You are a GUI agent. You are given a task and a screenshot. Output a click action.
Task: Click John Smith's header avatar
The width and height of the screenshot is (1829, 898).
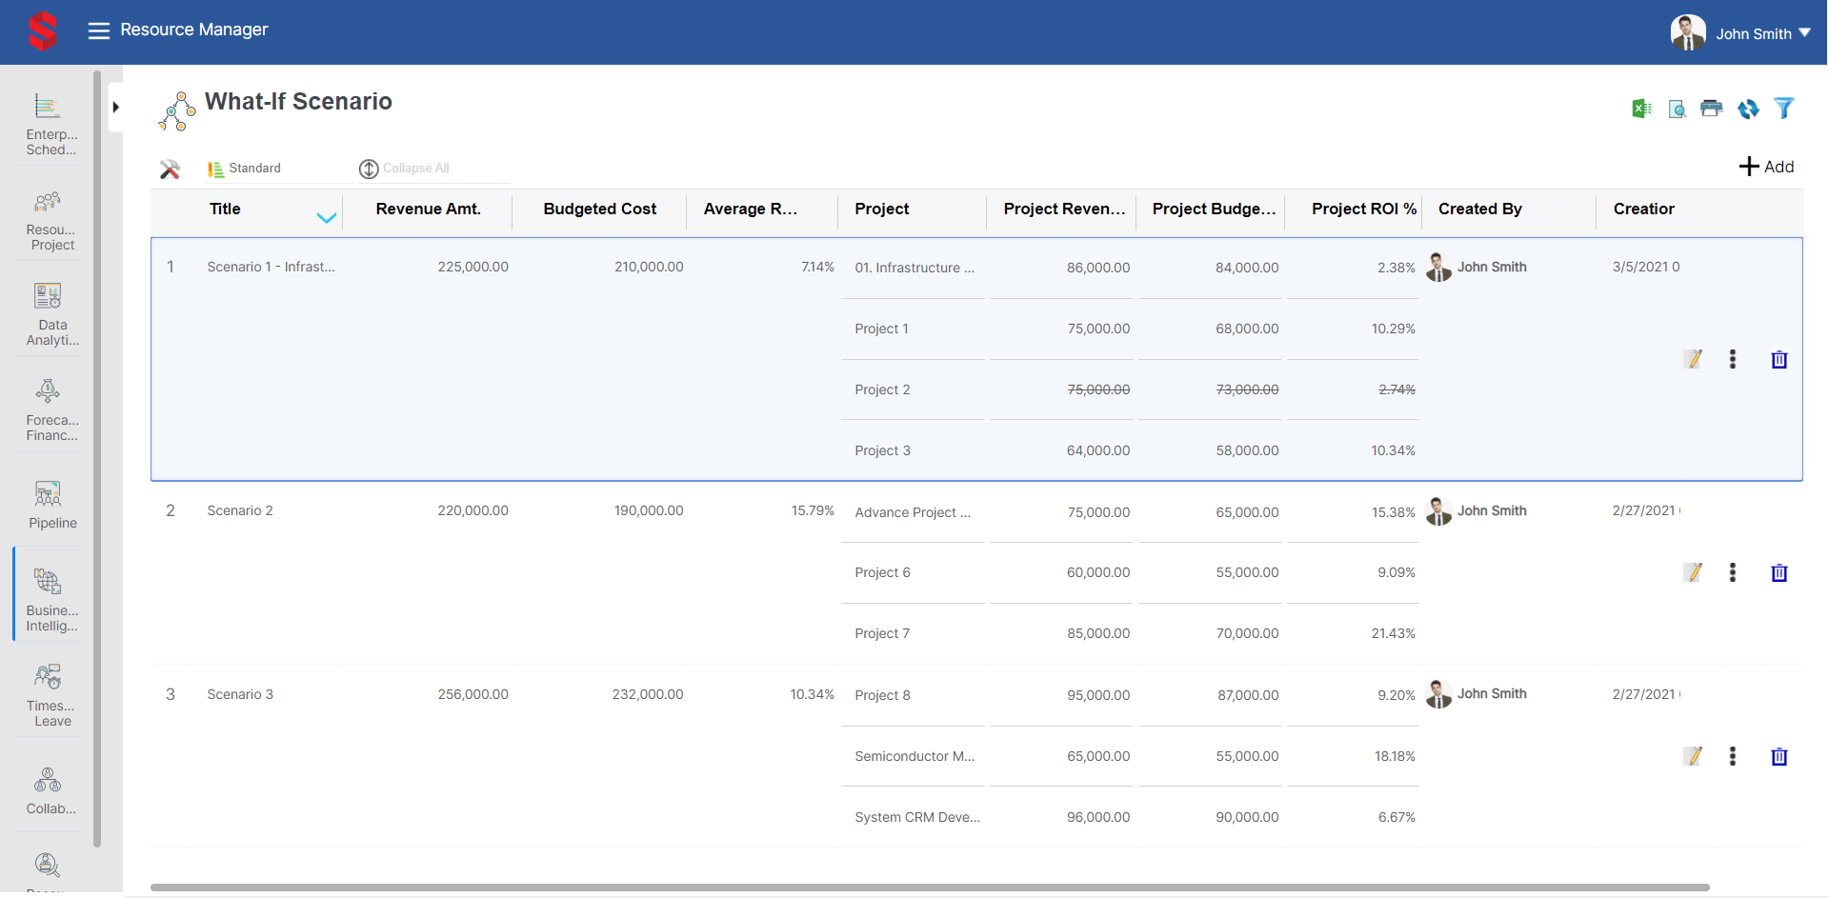(x=1687, y=32)
